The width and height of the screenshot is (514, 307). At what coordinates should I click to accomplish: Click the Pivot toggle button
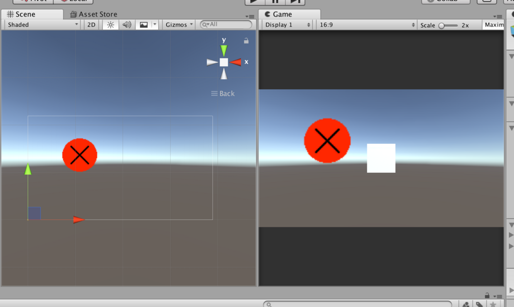tap(33, 2)
